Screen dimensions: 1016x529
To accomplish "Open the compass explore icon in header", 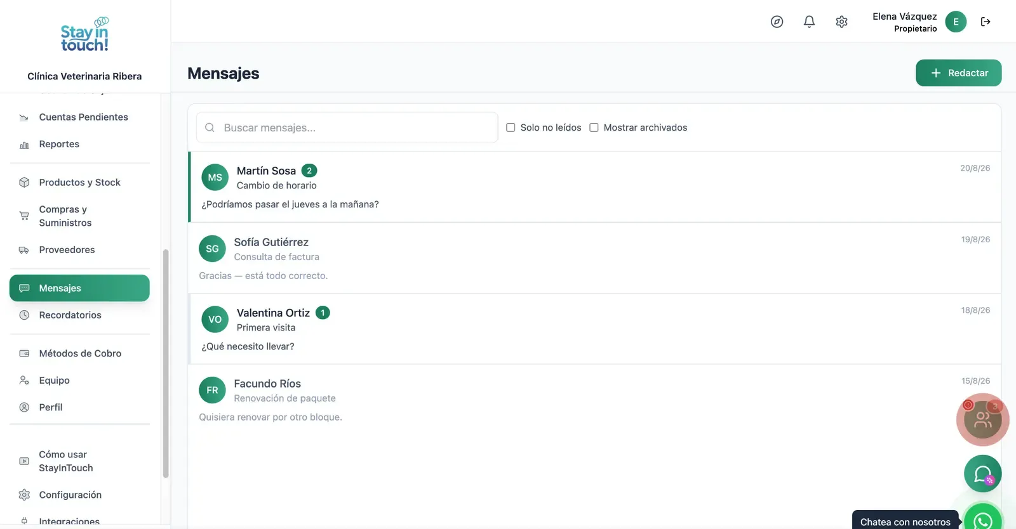I will pyautogui.click(x=777, y=22).
